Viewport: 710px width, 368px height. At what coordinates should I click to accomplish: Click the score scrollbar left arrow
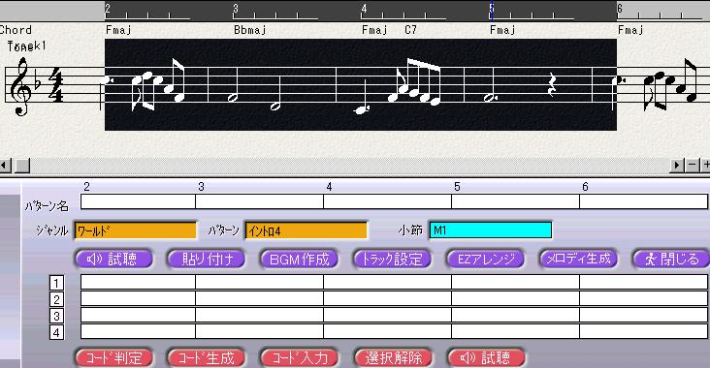tap(5, 165)
